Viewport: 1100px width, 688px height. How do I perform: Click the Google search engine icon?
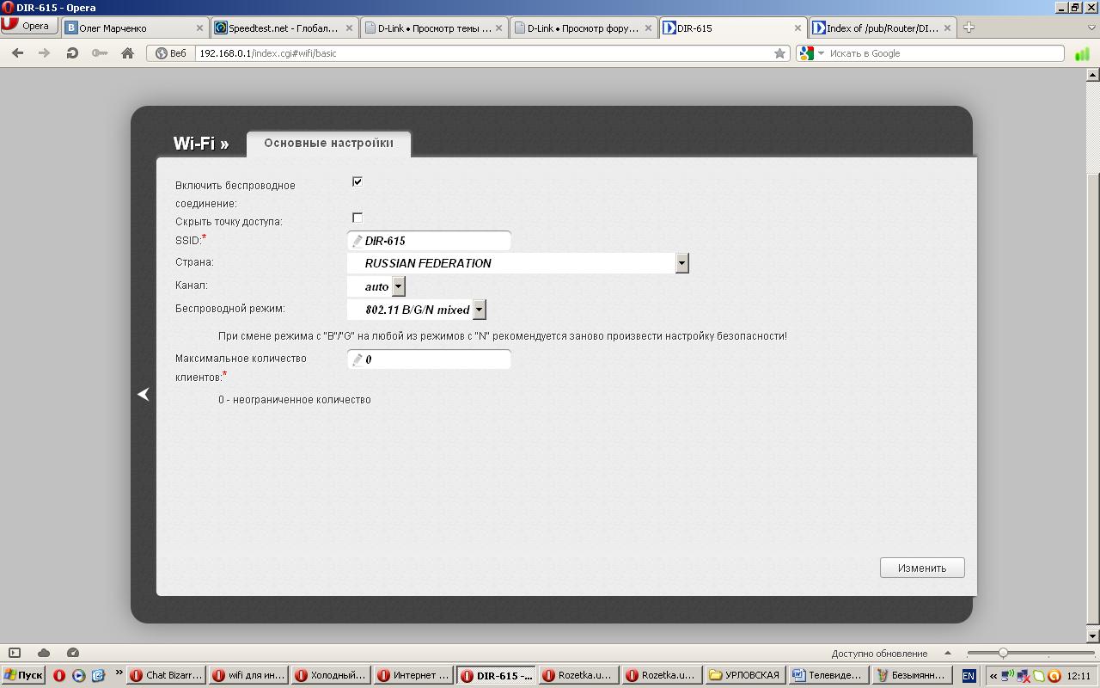[806, 53]
